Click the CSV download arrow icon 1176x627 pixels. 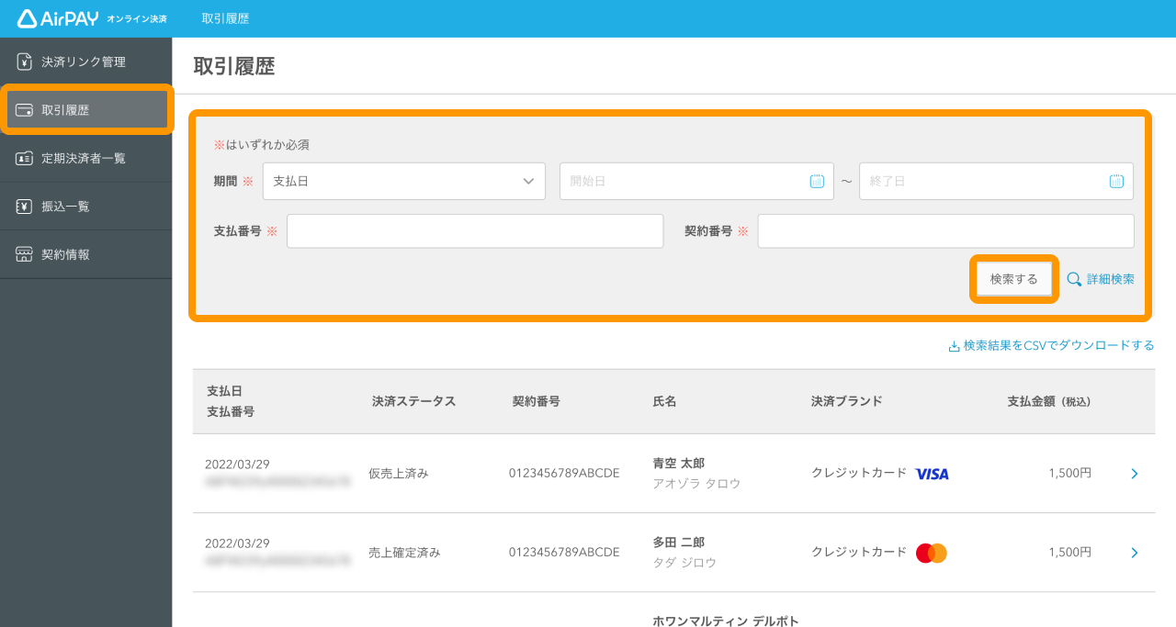(x=954, y=347)
